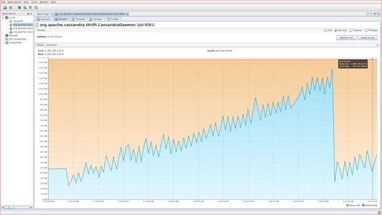Enable the CPU graph checkbox

(x=325, y=31)
